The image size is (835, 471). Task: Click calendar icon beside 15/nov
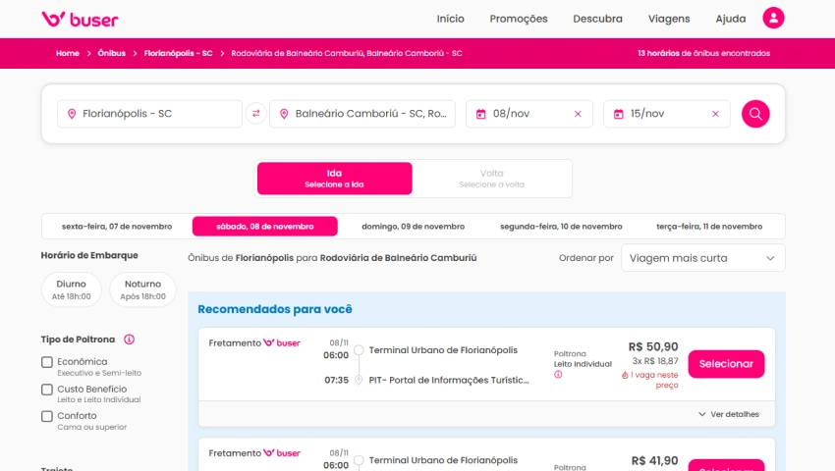[618, 114]
